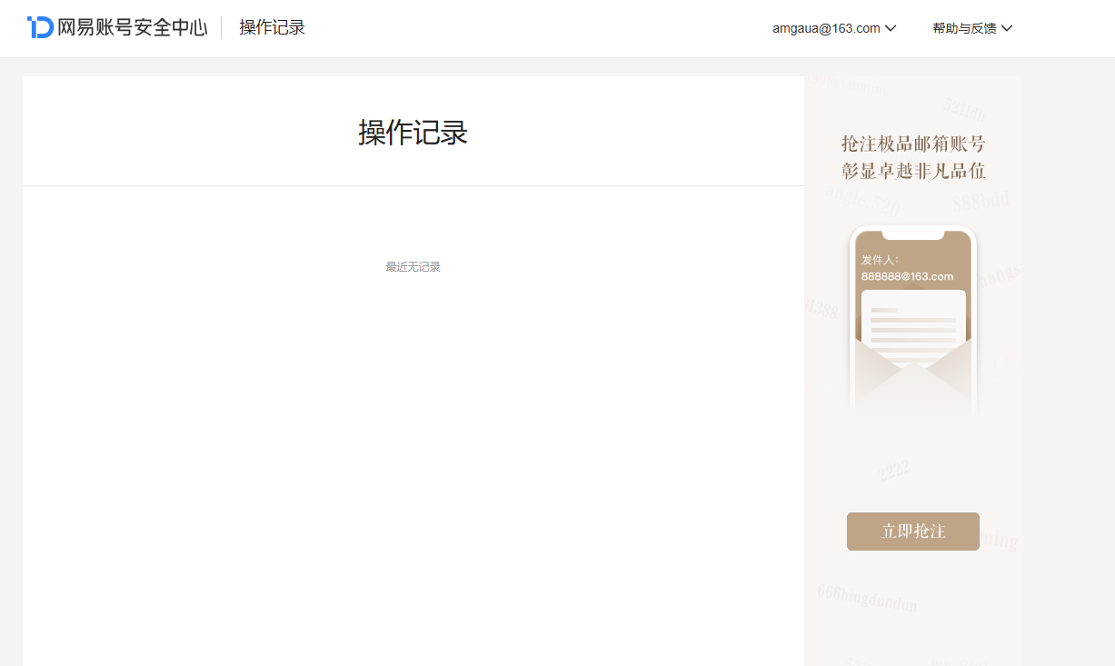Click the 最近无记录 empty message
Viewport: 1115px width, 666px height.
[413, 267]
